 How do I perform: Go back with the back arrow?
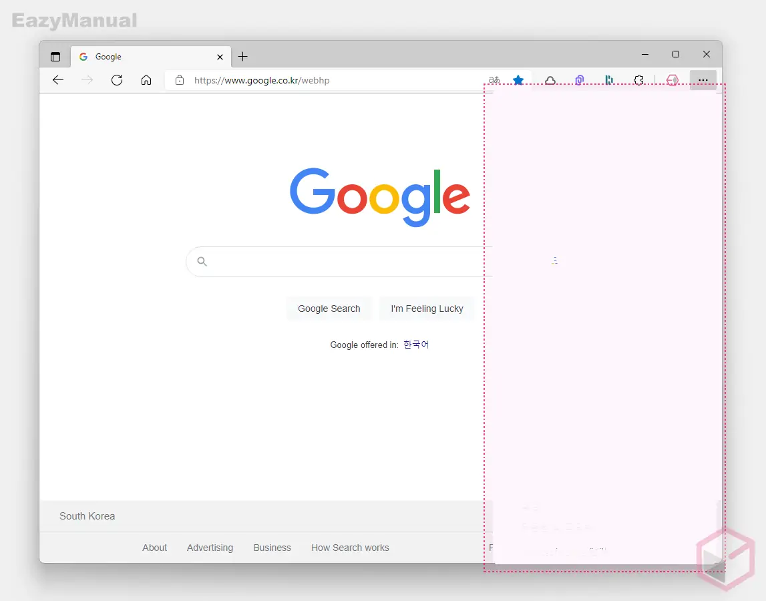tap(58, 80)
